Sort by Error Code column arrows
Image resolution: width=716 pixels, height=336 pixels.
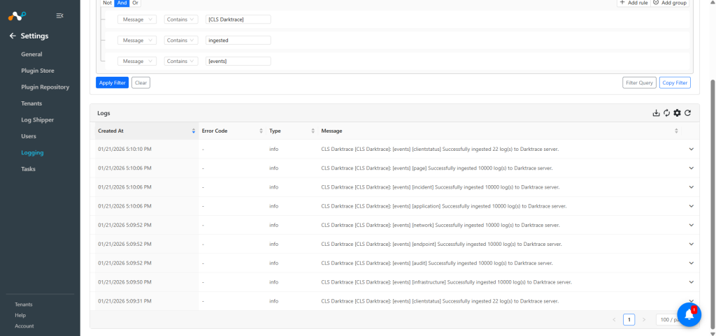[262, 131]
